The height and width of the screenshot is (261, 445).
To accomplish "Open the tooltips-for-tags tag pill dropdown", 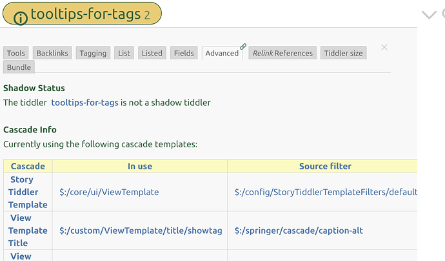I will pyautogui.click(x=91, y=14).
